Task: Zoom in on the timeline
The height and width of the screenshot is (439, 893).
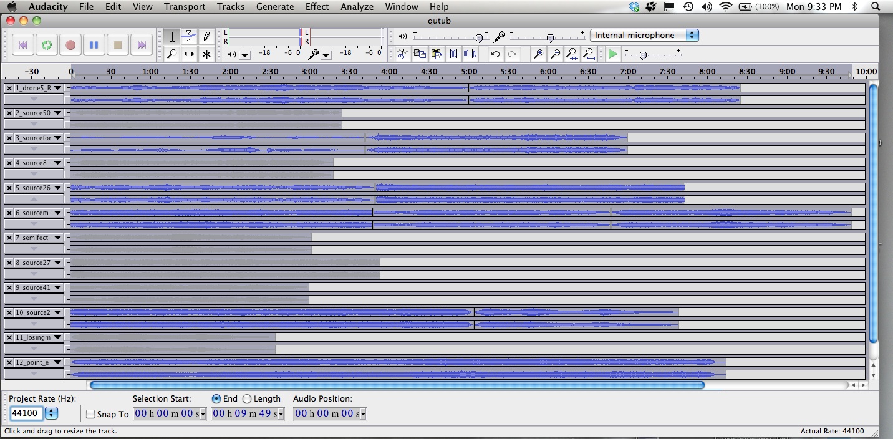Action: point(538,54)
